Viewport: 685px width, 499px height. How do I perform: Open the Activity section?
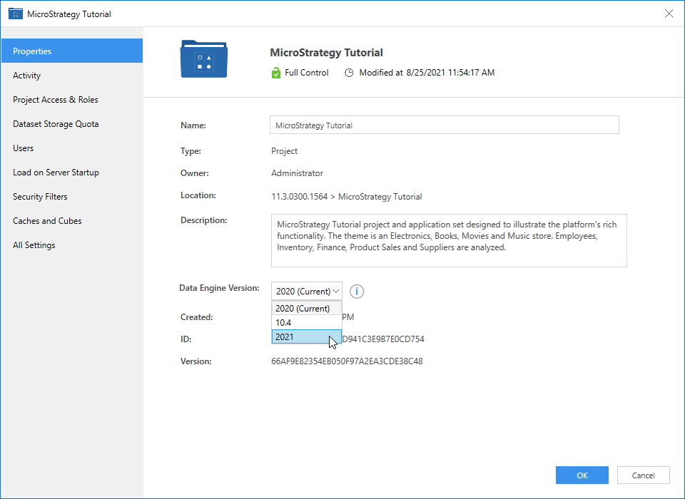tap(27, 76)
